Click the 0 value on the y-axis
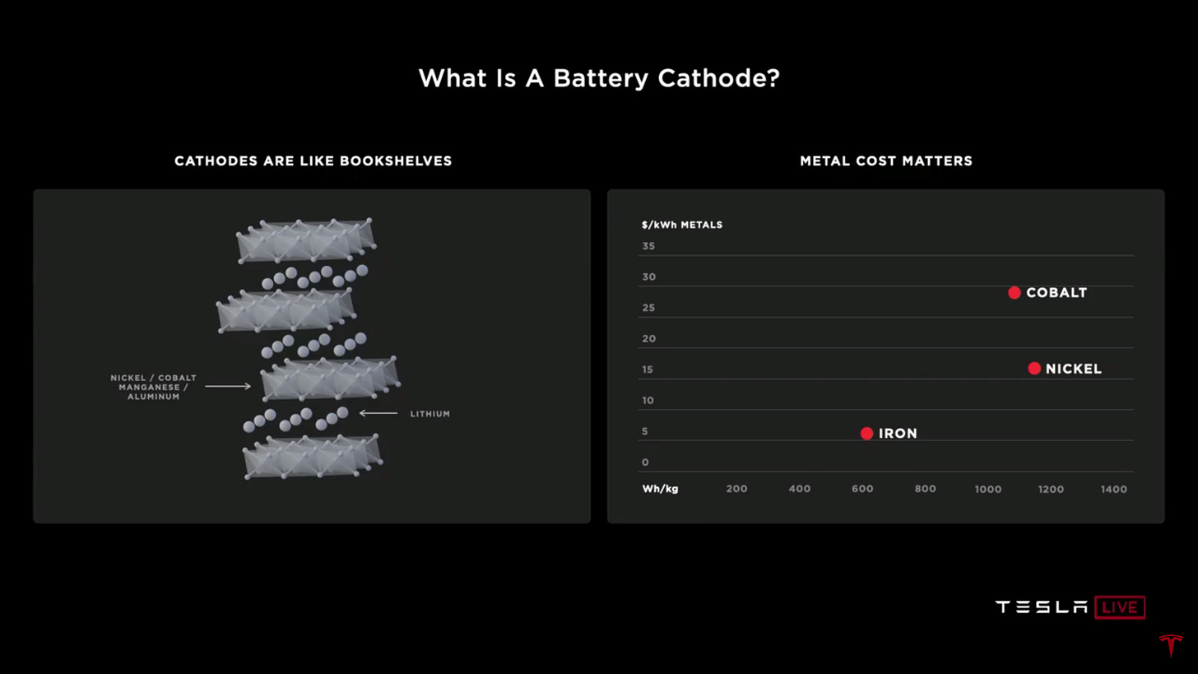This screenshot has width=1198, height=674. tap(645, 463)
